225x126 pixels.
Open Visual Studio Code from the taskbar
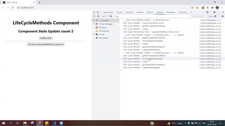(54, 123)
